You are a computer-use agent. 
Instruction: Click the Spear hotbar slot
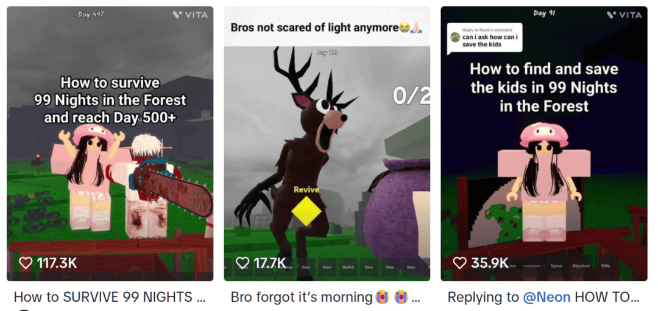point(556,266)
